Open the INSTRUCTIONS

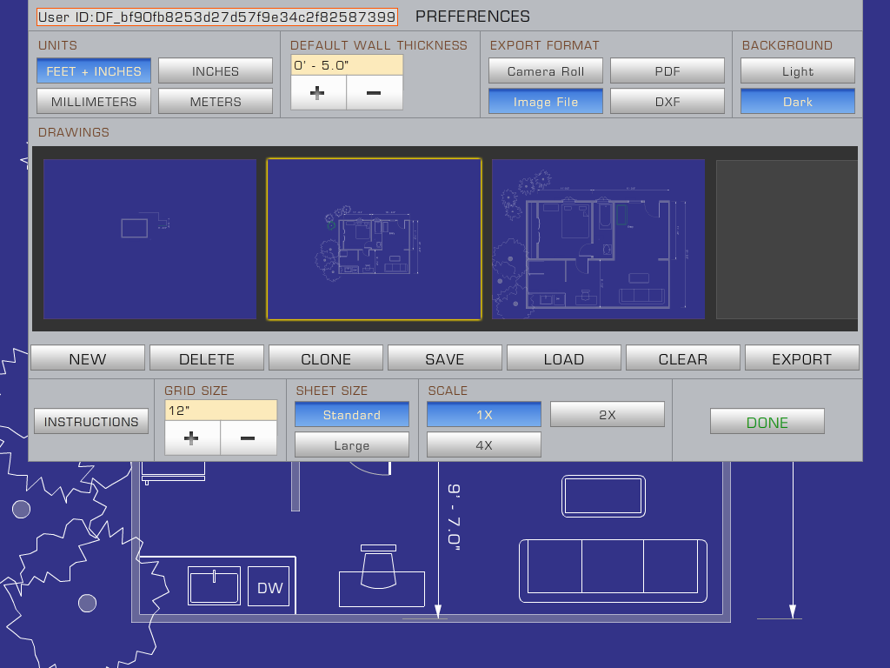click(x=90, y=422)
